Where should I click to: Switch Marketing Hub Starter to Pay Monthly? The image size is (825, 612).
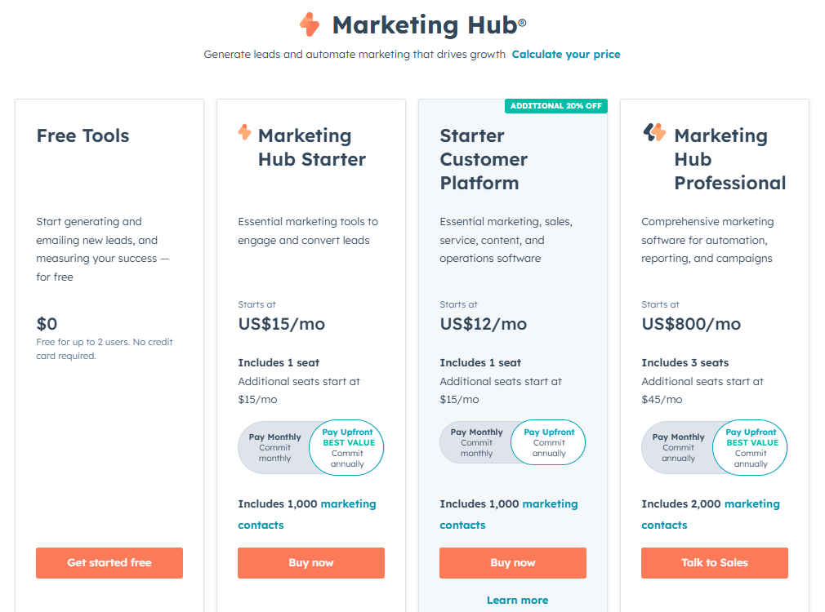[x=274, y=447]
